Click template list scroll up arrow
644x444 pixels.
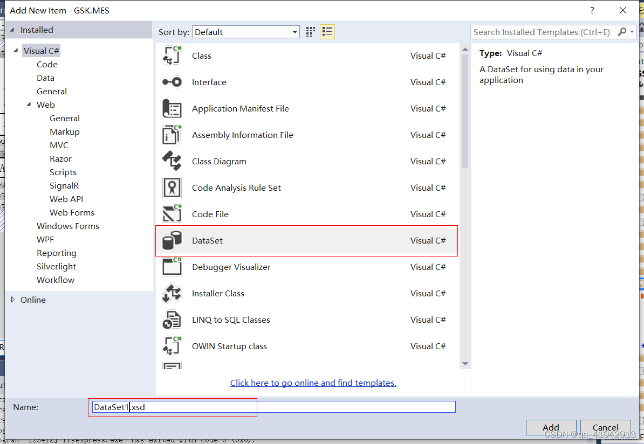(x=465, y=49)
